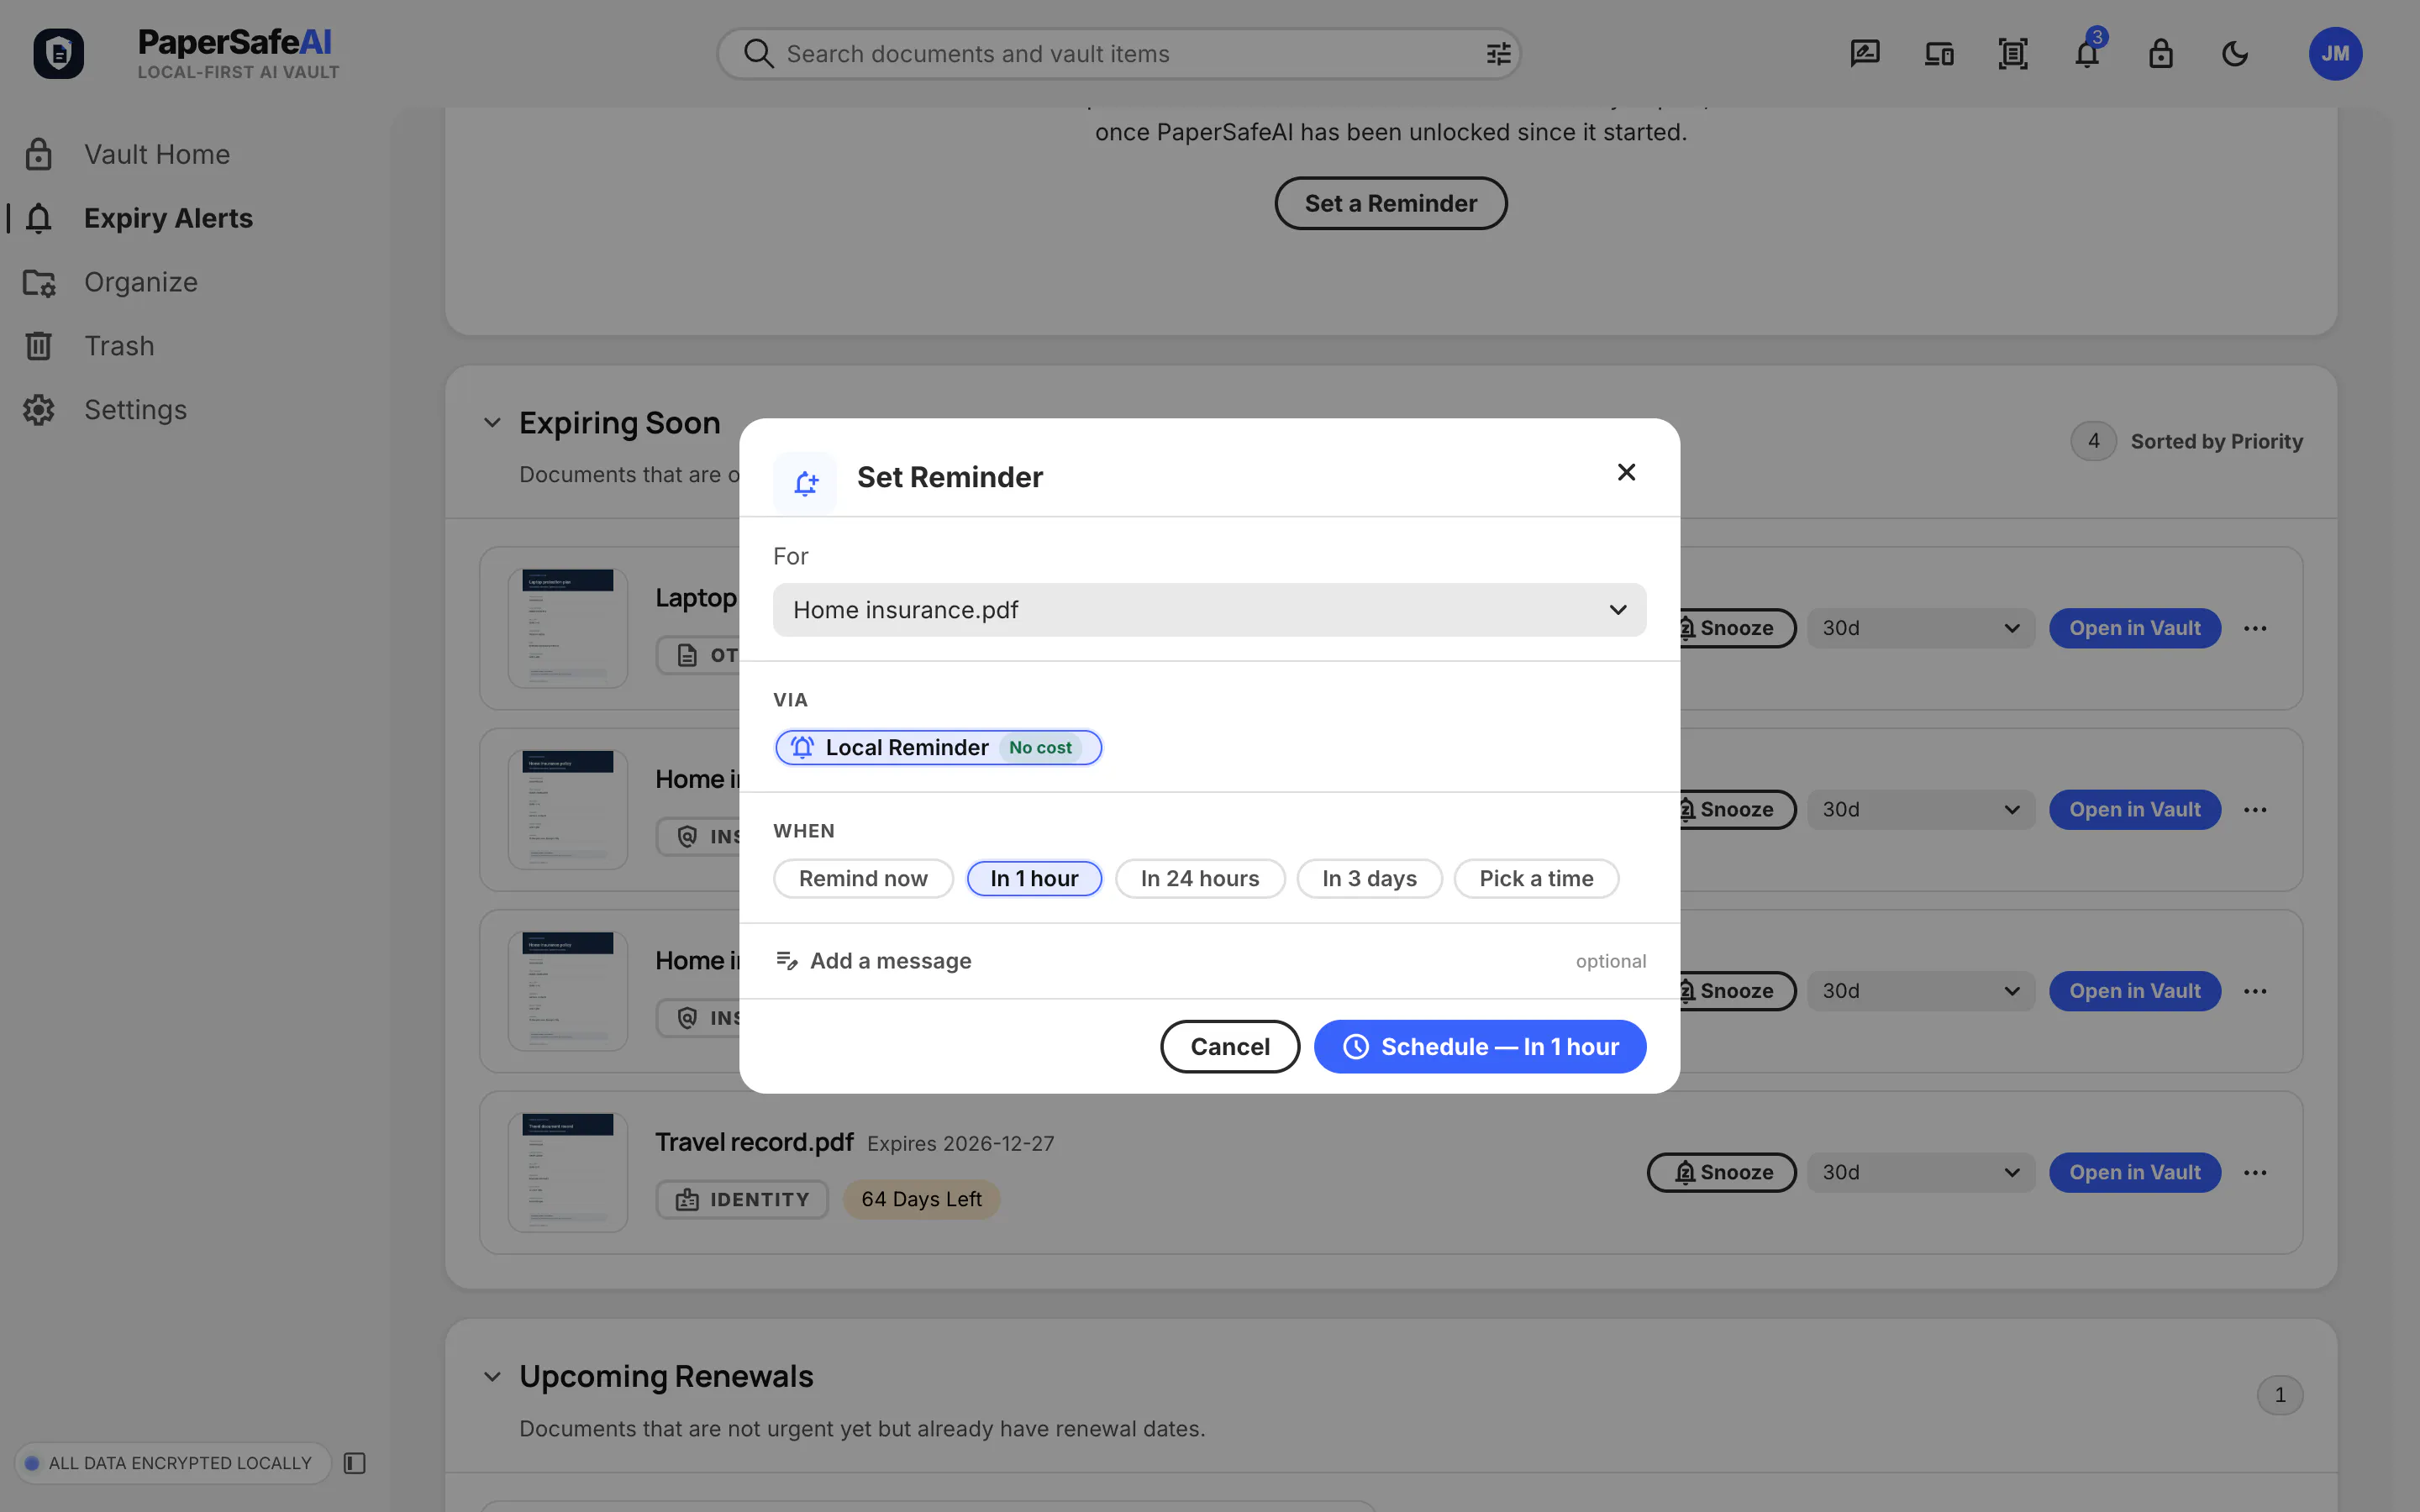The height and width of the screenshot is (1512, 2420).
Task: Open search filter options icon
Action: click(1497, 54)
